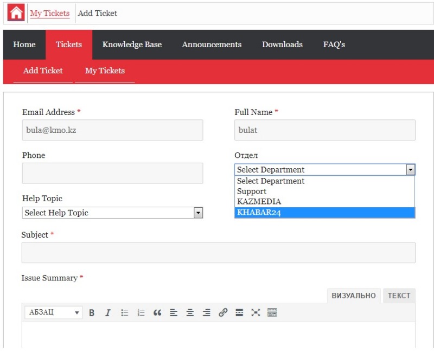Insert a bulleted list
This screenshot has height=351, width=434.
pyautogui.click(x=124, y=312)
